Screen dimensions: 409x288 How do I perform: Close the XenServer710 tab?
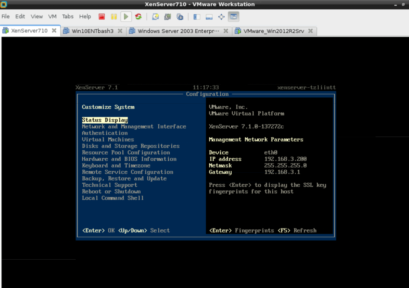click(54, 30)
